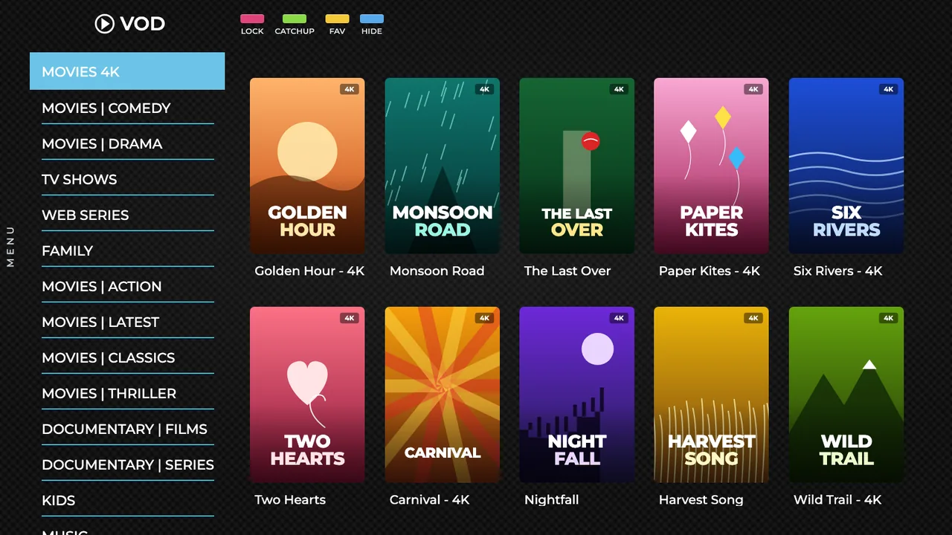This screenshot has width=952, height=535.
Task: Click the vertical MENU label
Action: [x=10, y=246]
